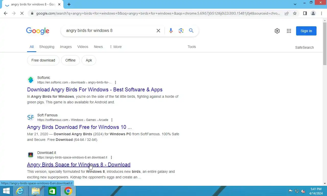The height and width of the screenshot is (196, 327).
Task: Launch Internet Explorer from taskbar
Action: pyautogui.click(x=20, y=191)
